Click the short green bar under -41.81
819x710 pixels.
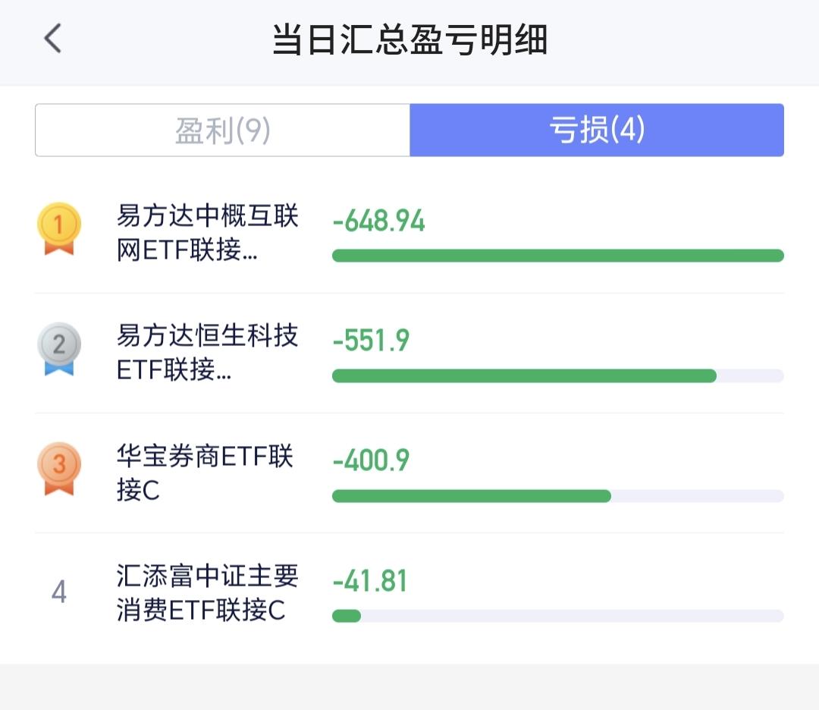click(x=347, y=616)
